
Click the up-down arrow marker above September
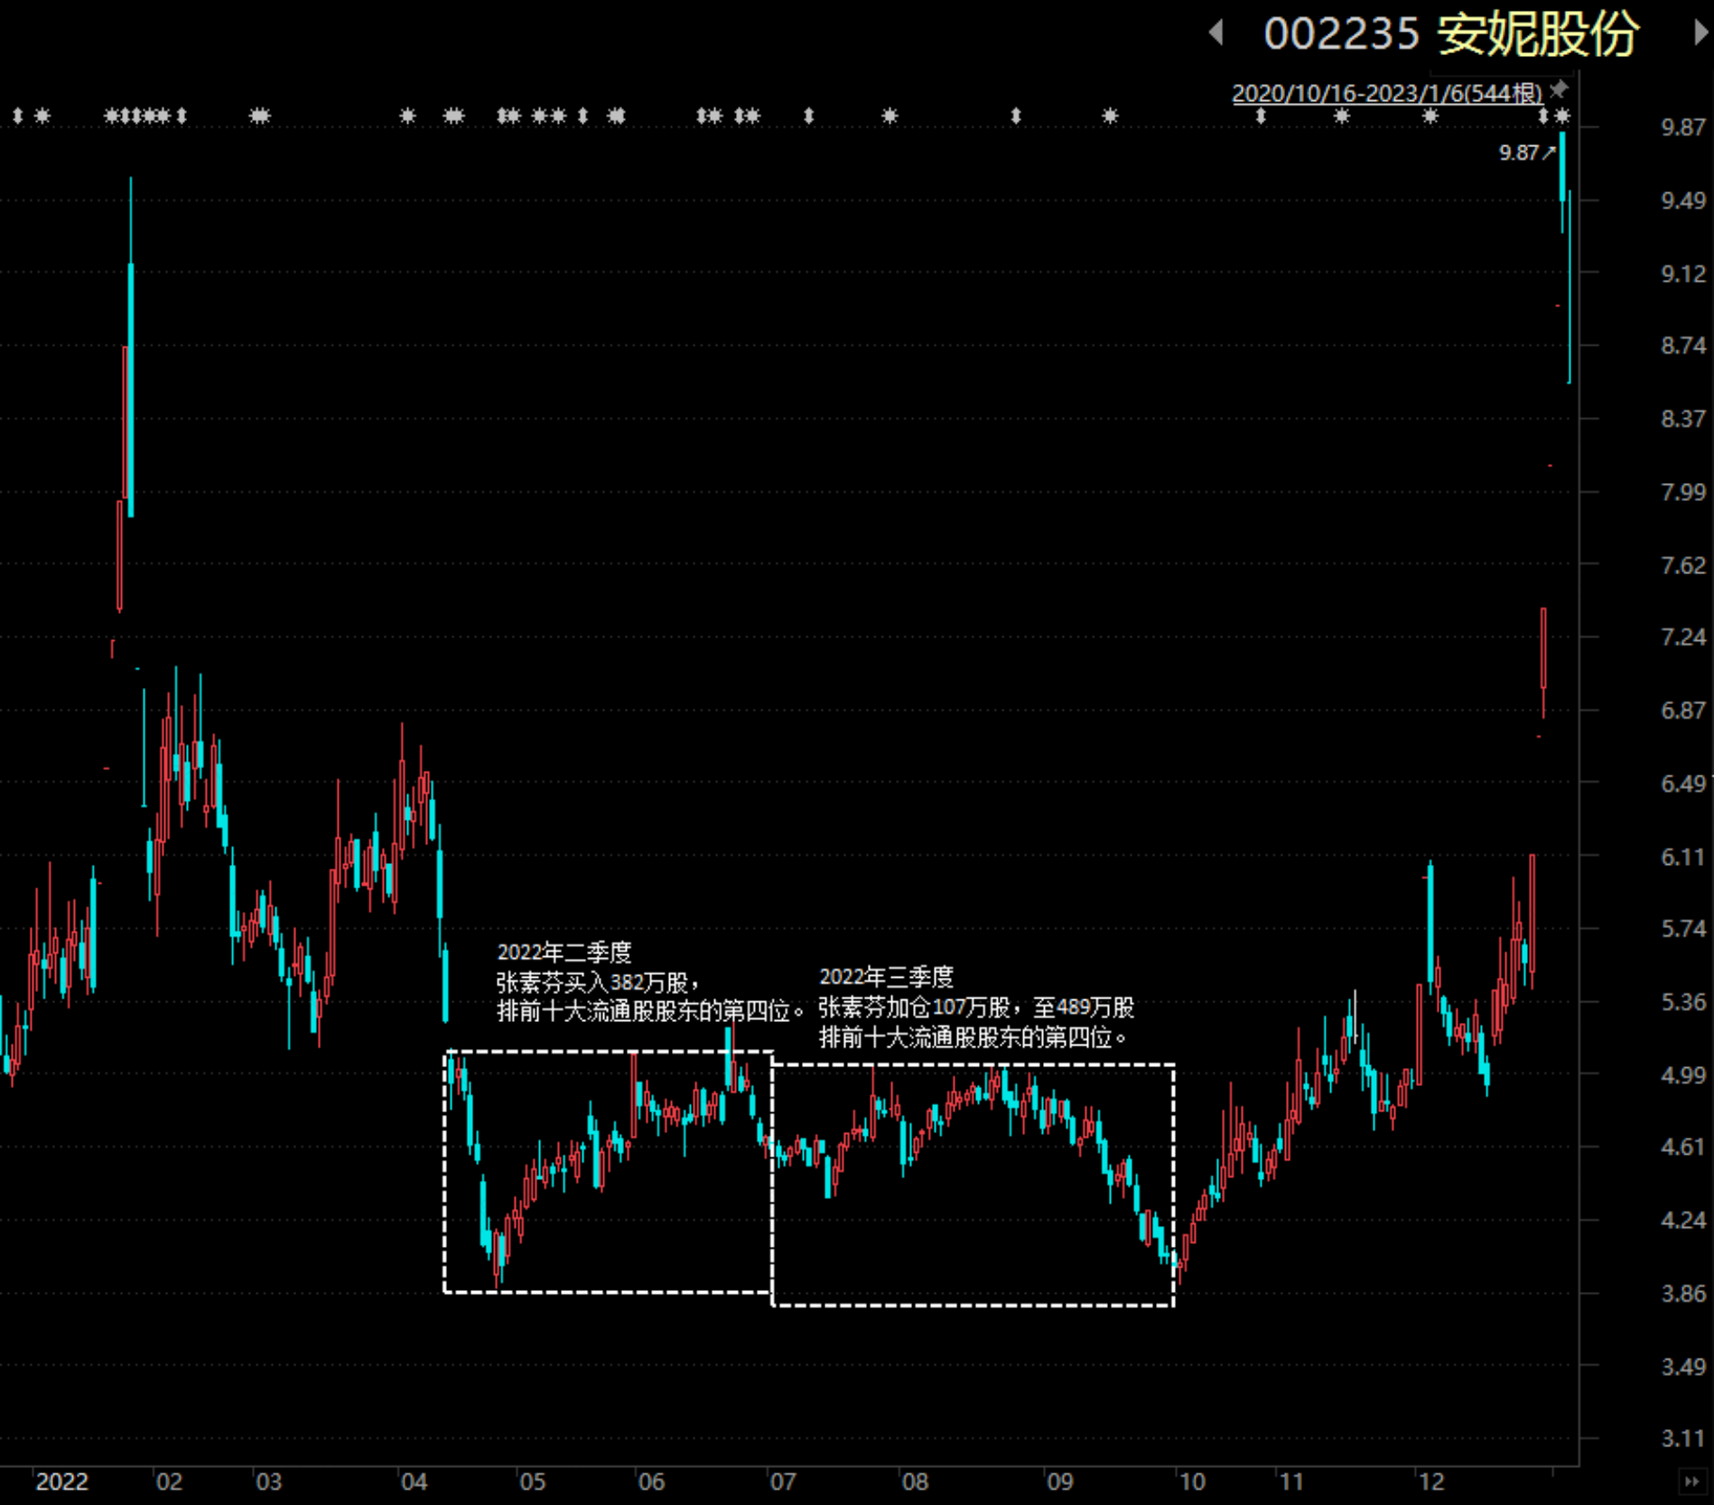(1016, 116)
